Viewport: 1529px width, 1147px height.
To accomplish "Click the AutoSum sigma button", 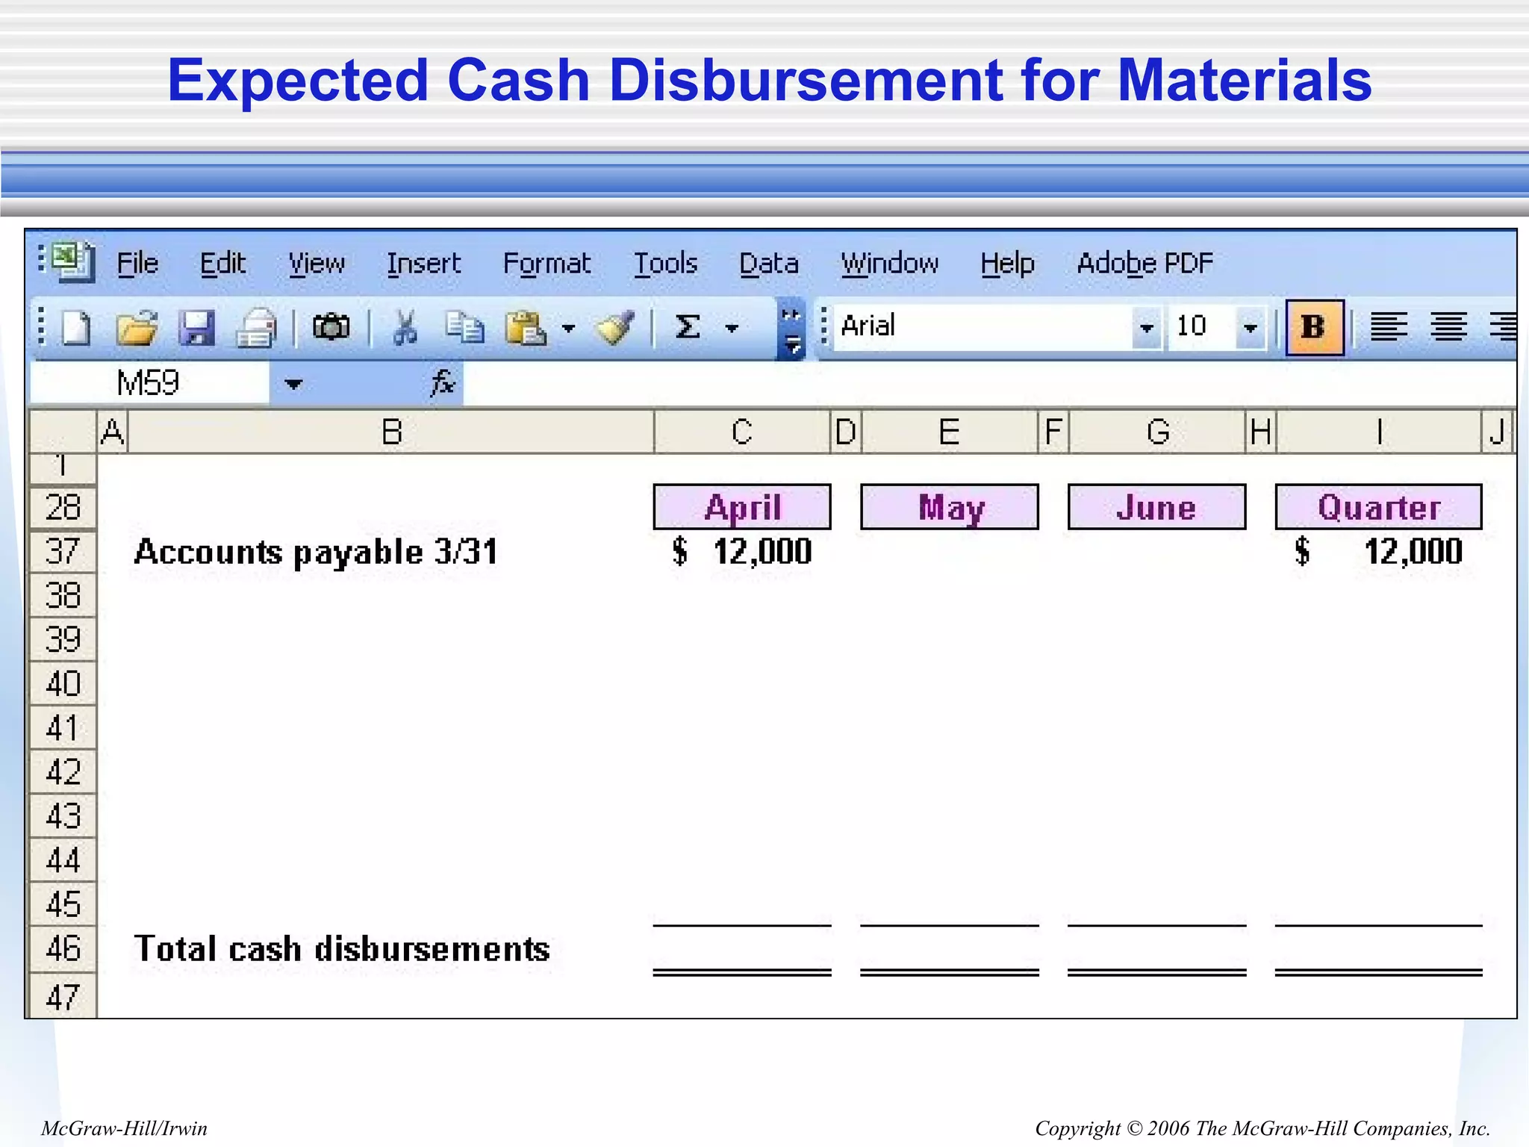I will (688, 328).
